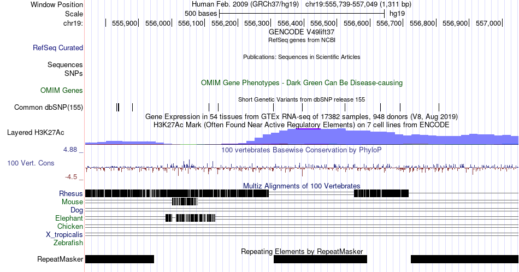This screenshot has width=519, height=272.
Task: Click the Sequences track label
Action: (x=65, y=65)
